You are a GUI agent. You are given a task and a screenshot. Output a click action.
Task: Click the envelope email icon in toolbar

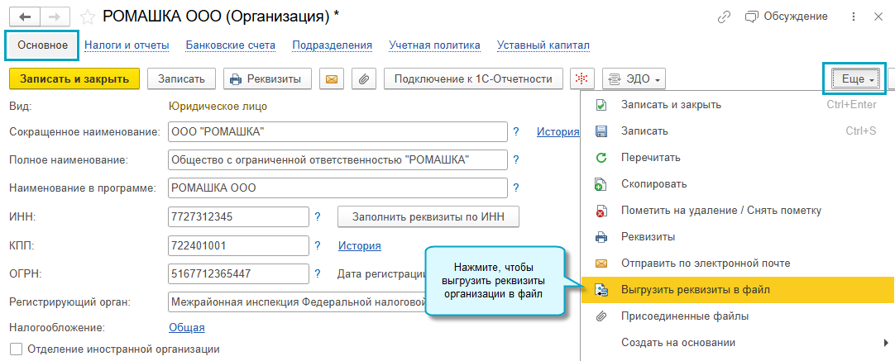tap(332, 79)
